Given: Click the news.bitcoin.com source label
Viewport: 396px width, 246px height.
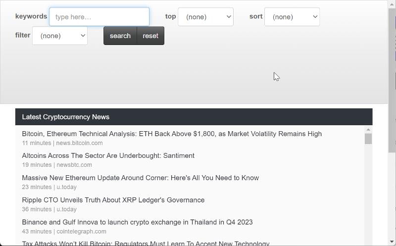Looking at the screenshot, I should click(79, 143).
